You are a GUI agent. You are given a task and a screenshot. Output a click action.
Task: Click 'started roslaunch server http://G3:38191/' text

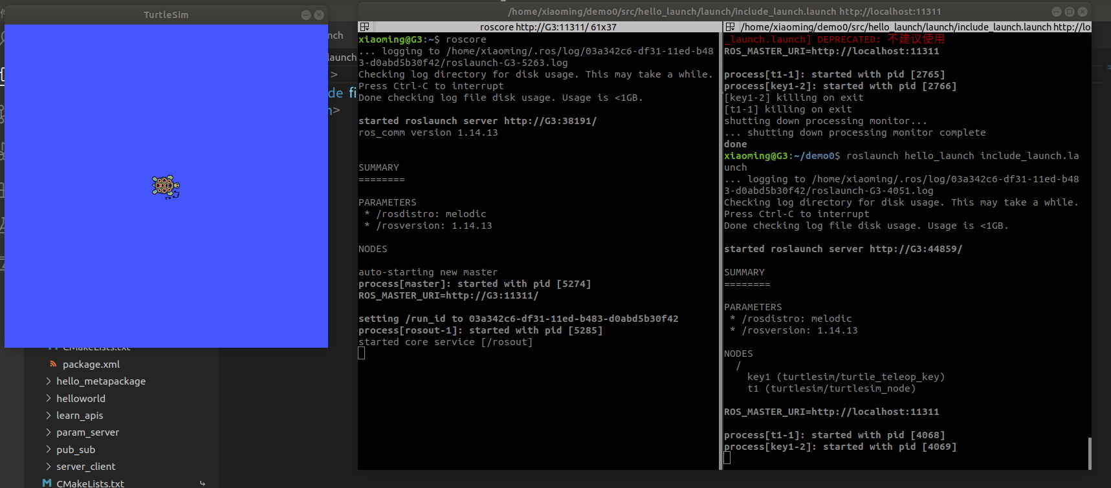[478, 121]
